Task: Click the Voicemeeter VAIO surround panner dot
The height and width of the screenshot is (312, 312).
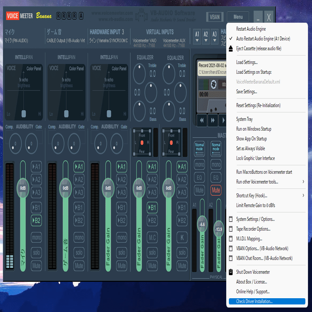Action: tap(142, 143)
